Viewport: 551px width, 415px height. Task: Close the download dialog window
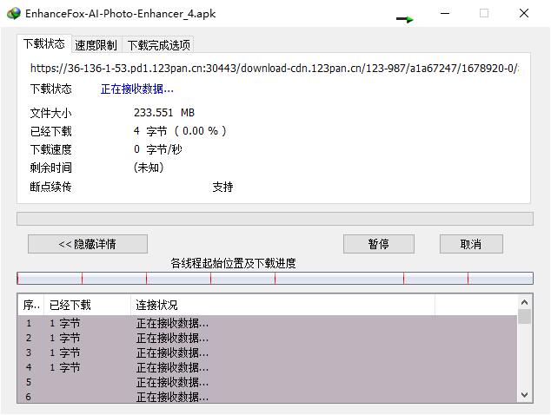click(524, 14)
